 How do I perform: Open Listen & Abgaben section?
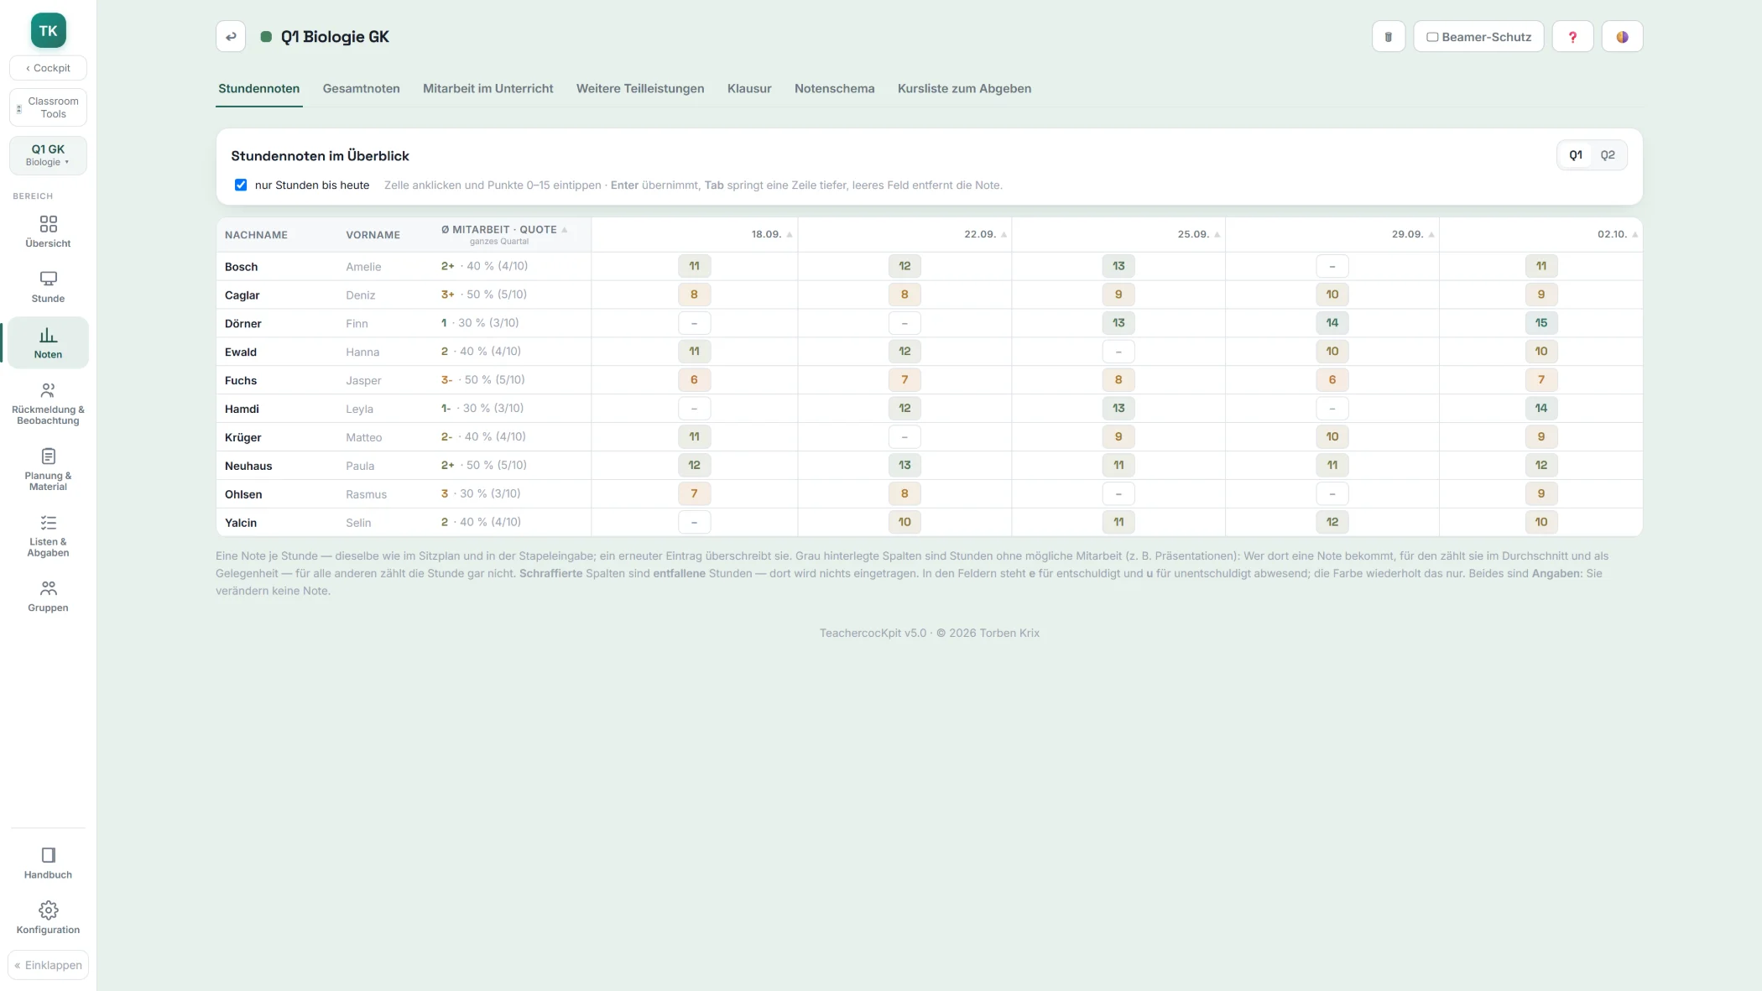pyautogui.click(x=48, y=536)
